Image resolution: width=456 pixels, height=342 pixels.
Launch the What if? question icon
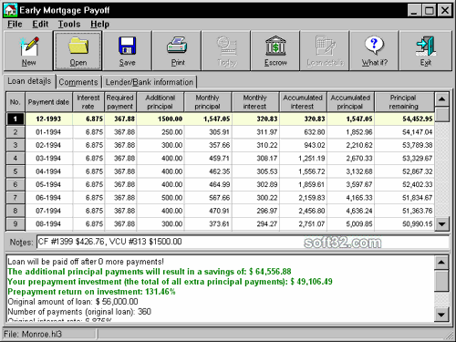[x=374, y=51]
